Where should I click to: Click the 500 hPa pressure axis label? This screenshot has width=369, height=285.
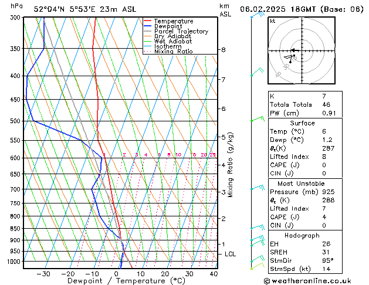point(16,121)
